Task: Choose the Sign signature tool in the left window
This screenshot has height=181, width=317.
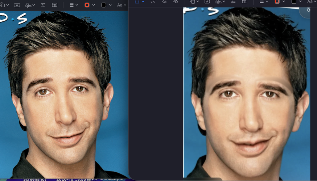Action: (x=28, y=5)
